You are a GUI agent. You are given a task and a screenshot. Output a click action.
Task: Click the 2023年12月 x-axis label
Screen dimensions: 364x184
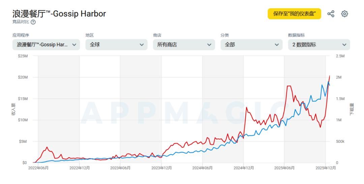[161, 168]
